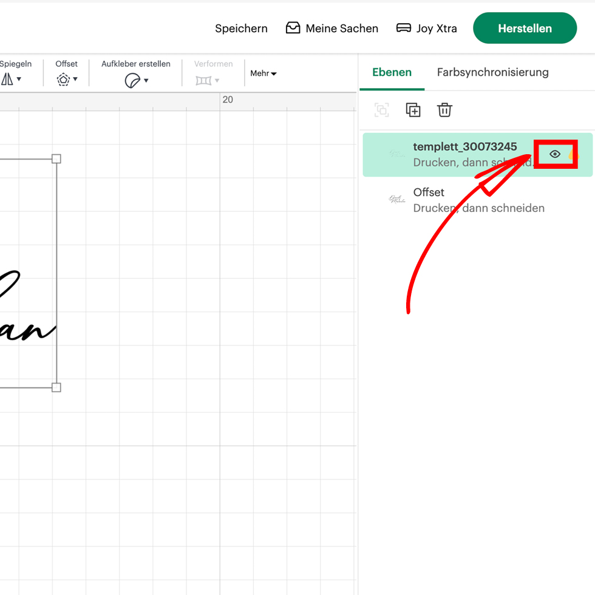
Task: Click the Offset pentagon icon
Action: (x=63, y=80)
